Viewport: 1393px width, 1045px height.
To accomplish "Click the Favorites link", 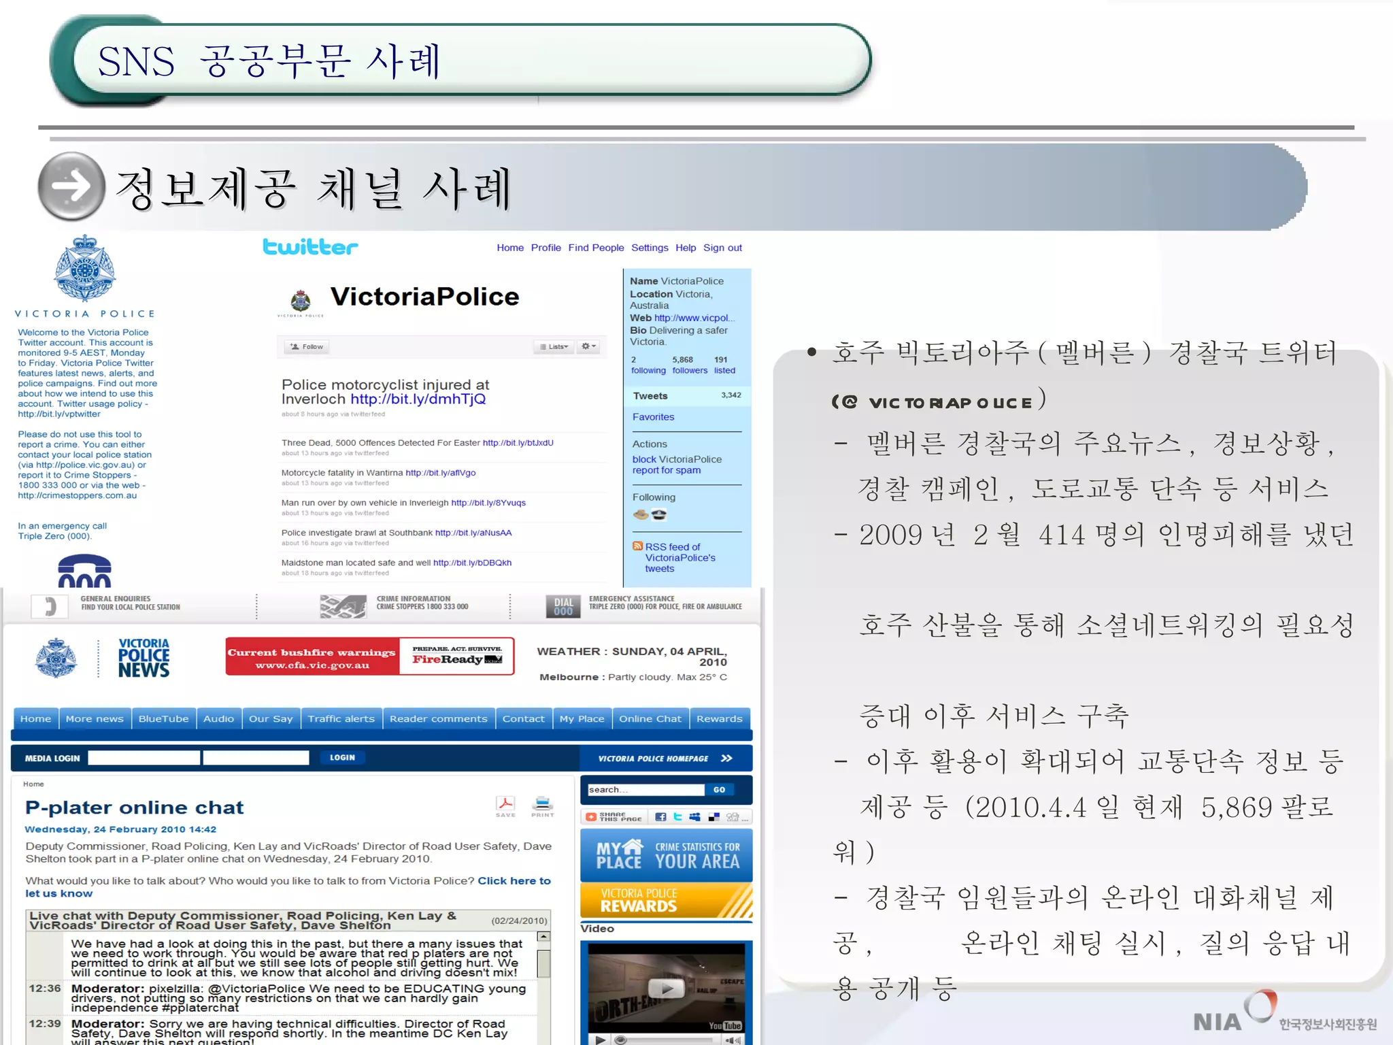I will click(x=653, y=416).
